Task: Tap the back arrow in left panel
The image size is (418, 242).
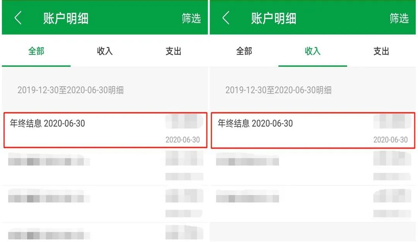Action: click(x=18, y=18)
